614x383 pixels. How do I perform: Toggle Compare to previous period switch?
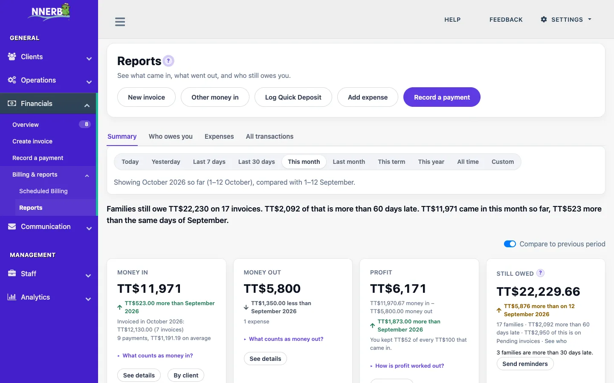click(x=510, y=244)
